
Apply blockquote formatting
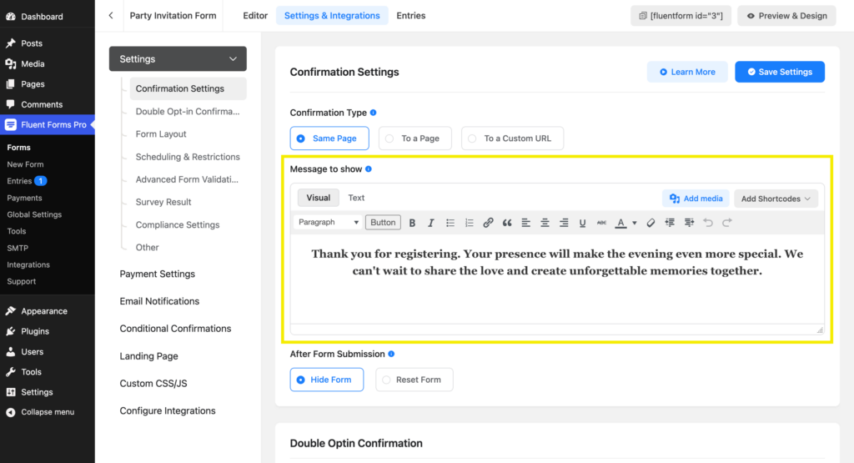(x=507, y=223)
